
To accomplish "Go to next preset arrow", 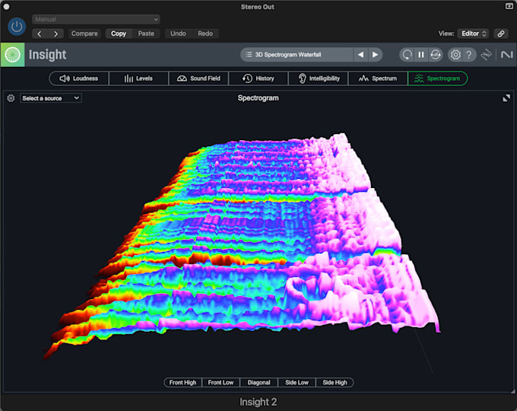I will click(56, 33).
